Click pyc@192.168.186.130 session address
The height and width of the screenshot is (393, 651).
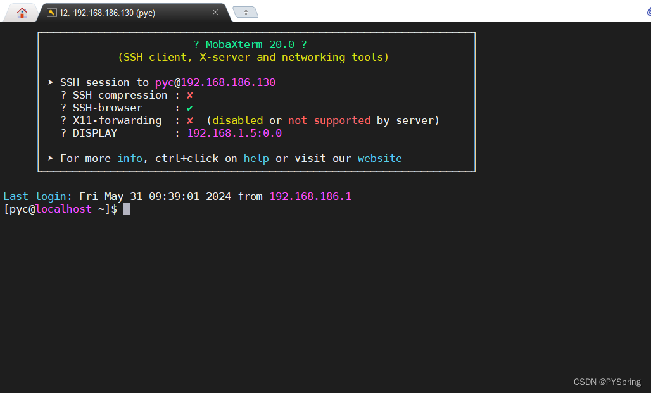(x=215, y=82)
